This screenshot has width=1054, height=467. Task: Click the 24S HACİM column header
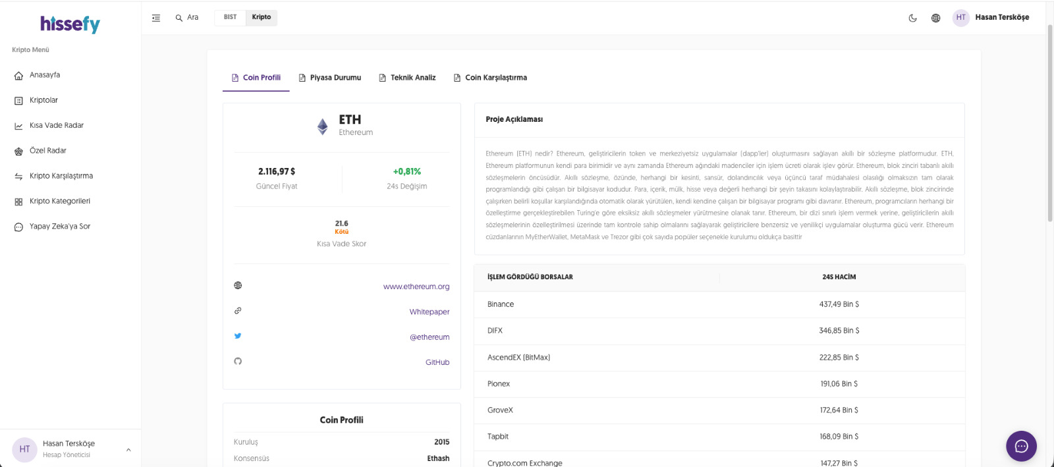coord(839,277)
